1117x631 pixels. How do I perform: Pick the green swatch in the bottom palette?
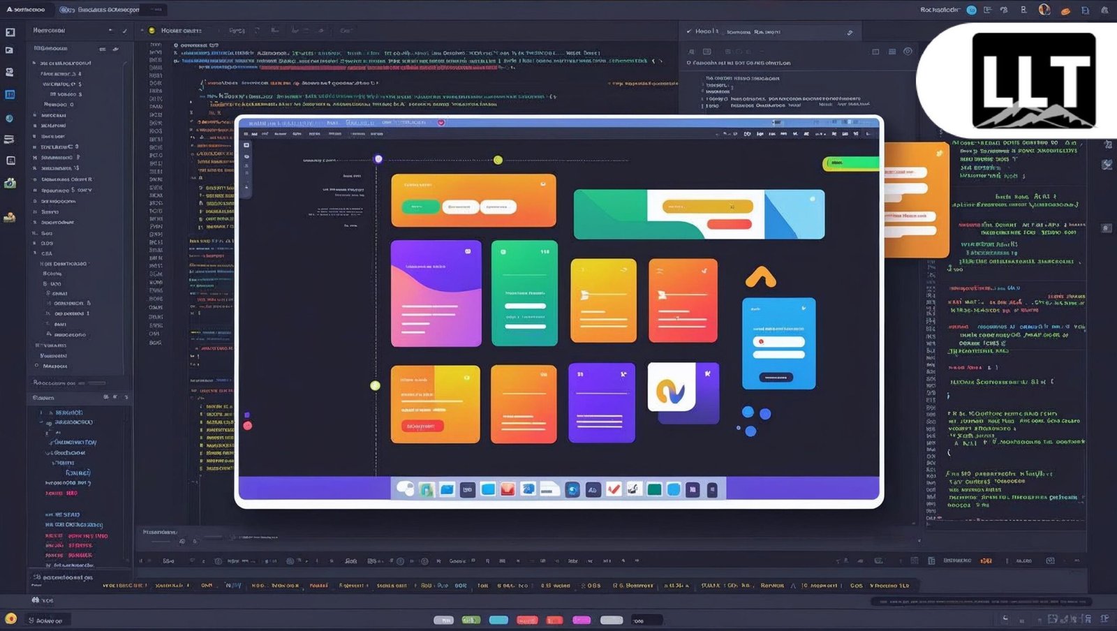point(471,620)
